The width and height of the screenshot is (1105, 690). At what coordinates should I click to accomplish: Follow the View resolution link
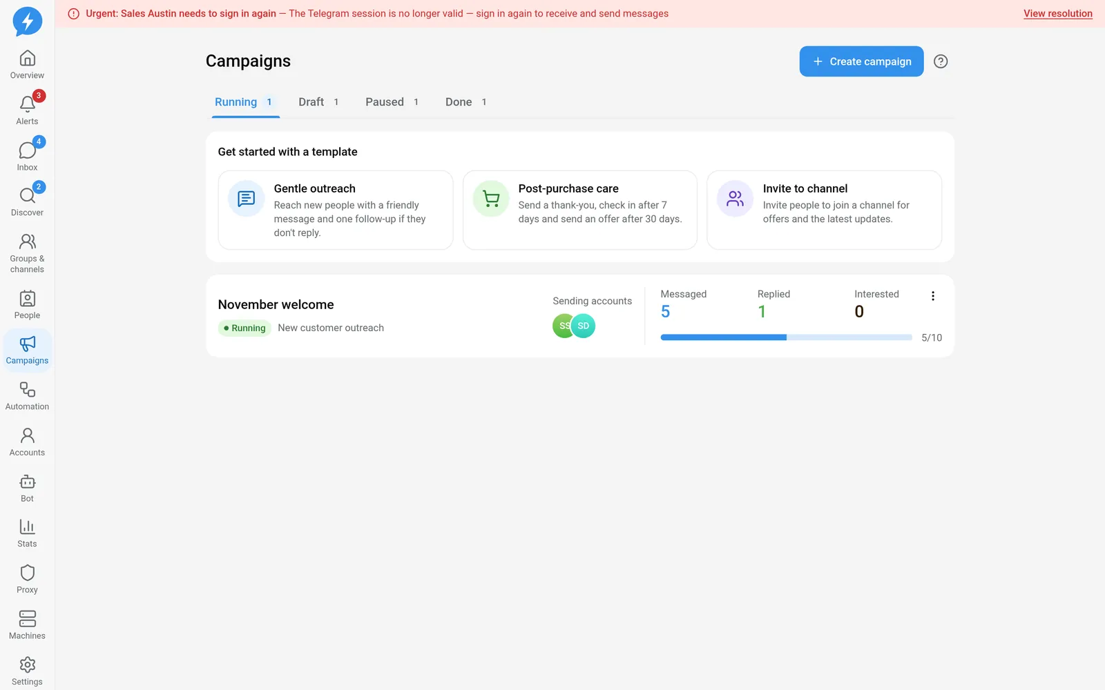(x=1057, y=14)
